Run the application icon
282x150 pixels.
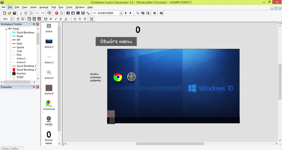pos(143,13)
